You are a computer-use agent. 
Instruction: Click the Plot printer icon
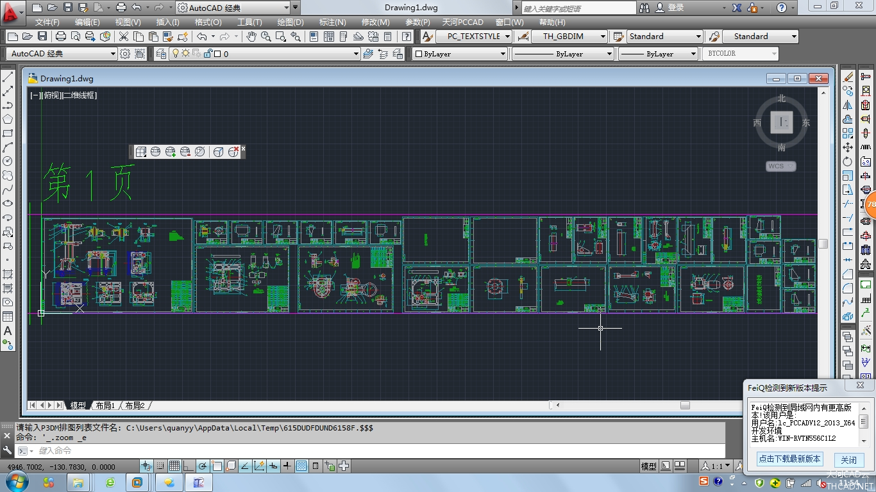pyautogui.click(x=61, y=37)
